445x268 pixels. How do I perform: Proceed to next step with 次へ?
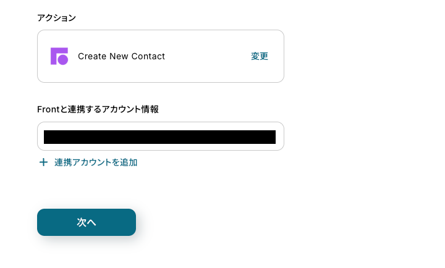click(87, 222)
